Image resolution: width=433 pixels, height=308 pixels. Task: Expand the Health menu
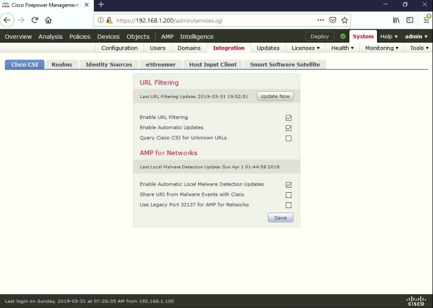click(x=342, y=48)
